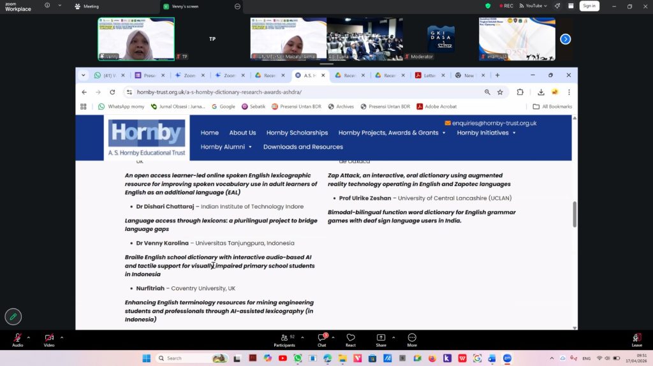Screen dimensions: 653x366
Task: Click the Zoom encryption shield icon
Action: [x=488, y=6]
